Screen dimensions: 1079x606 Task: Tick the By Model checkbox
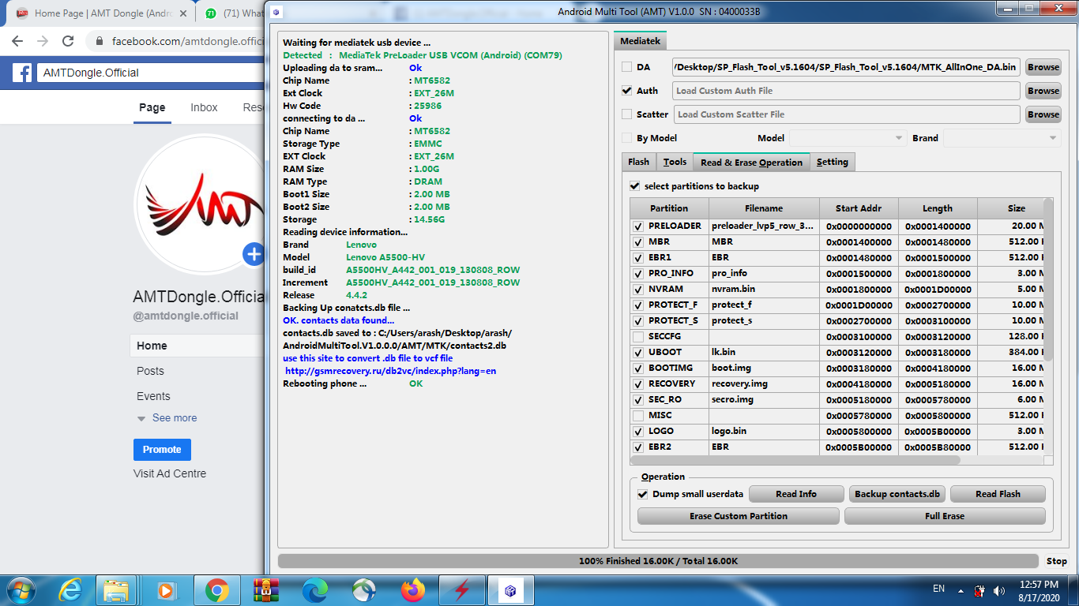(x=626, y=138)
